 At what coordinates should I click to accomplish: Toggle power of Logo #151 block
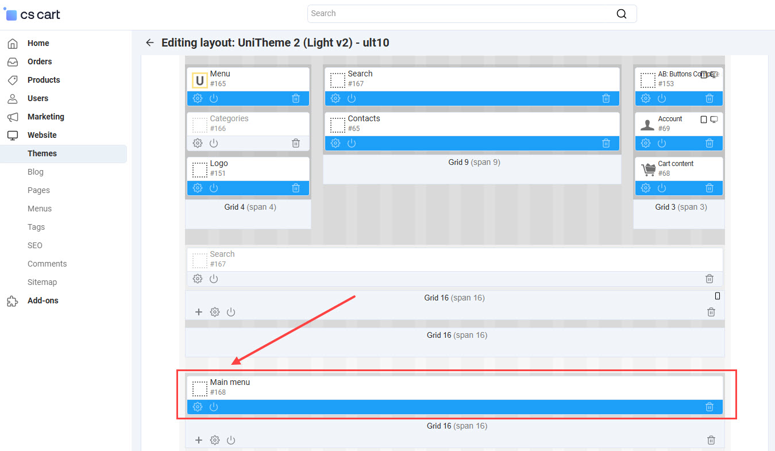[x=214, y=188]
